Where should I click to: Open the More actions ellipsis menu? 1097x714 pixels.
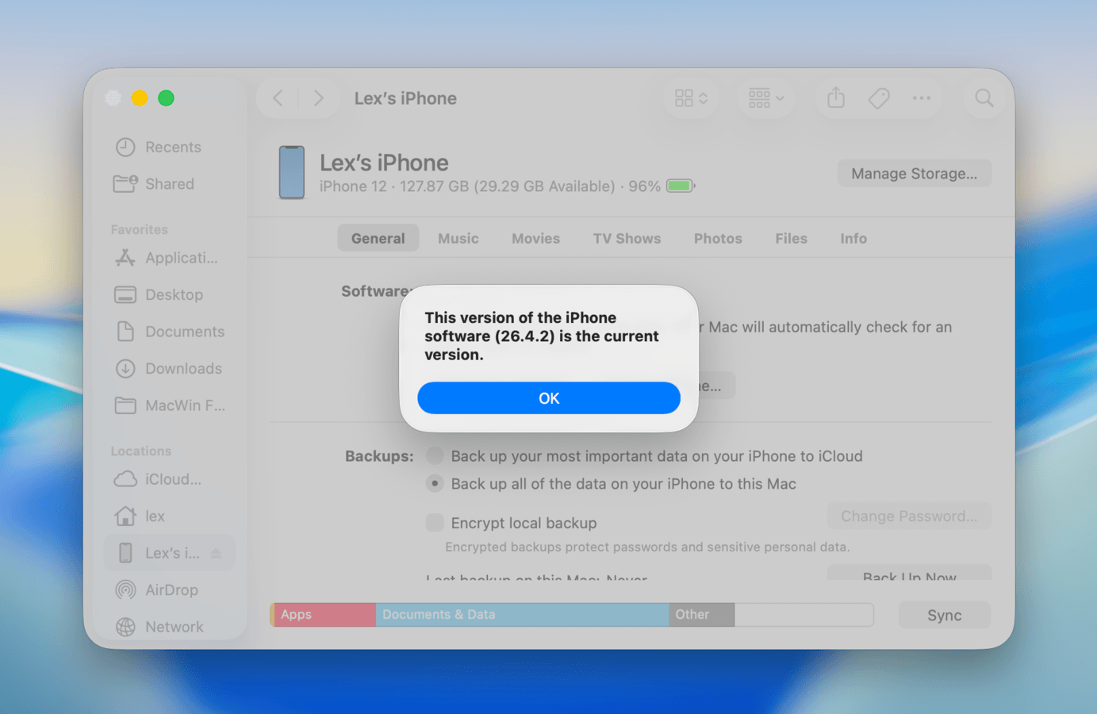point(921,98)
